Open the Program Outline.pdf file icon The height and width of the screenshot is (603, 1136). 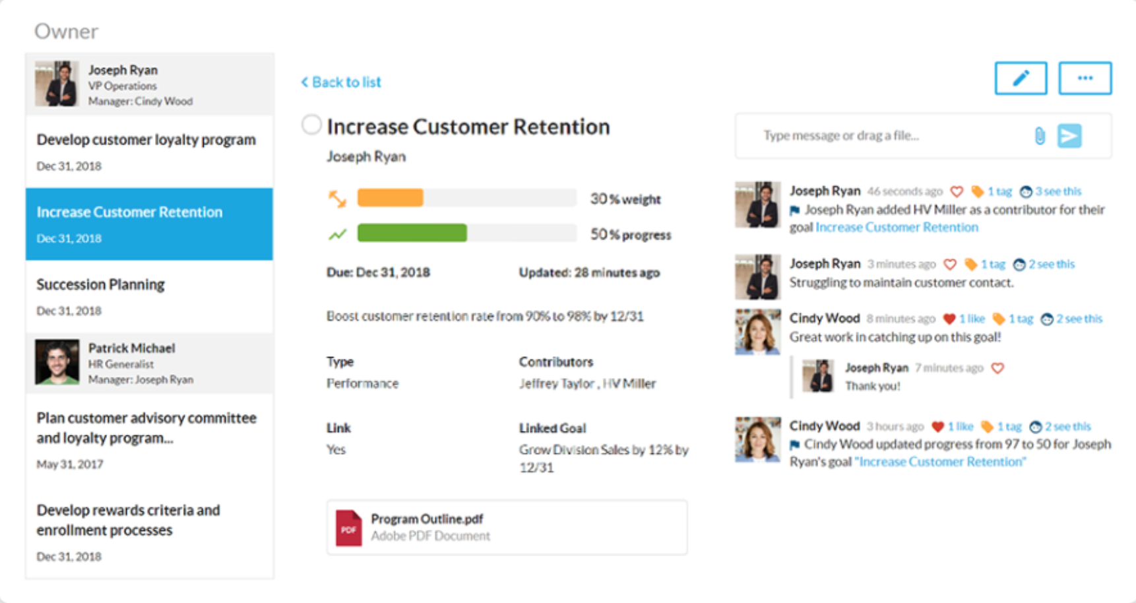pyautogui.click(x=348, y=528)
